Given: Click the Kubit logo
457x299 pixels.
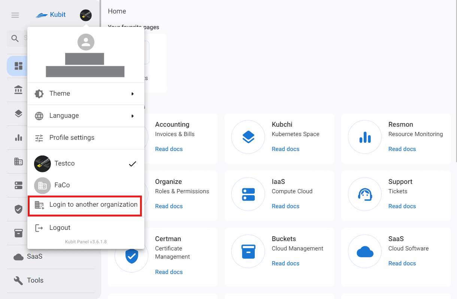Looking at the screenshot, I should (51, 15).
